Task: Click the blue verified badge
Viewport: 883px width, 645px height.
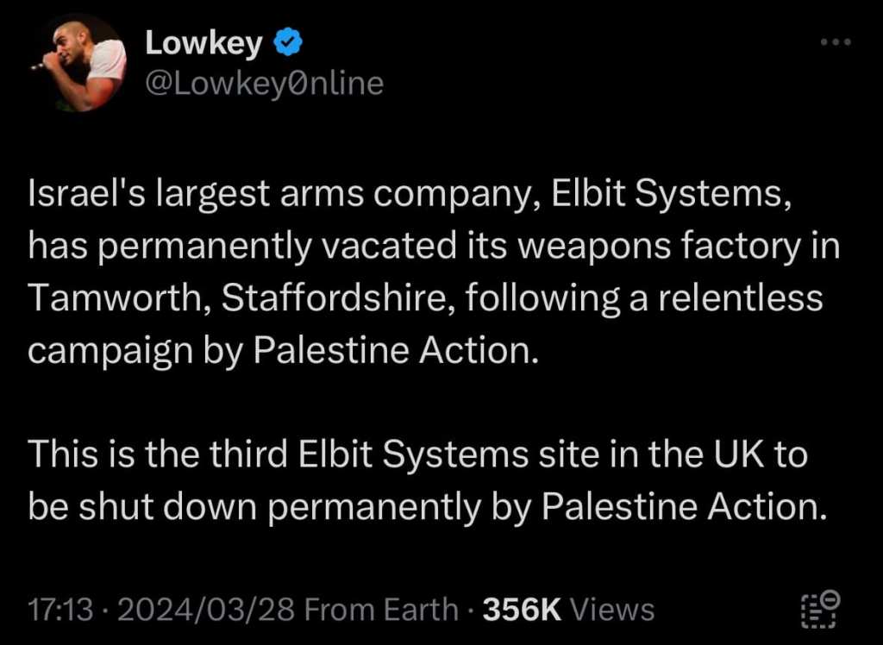Action: pos(285,42)
